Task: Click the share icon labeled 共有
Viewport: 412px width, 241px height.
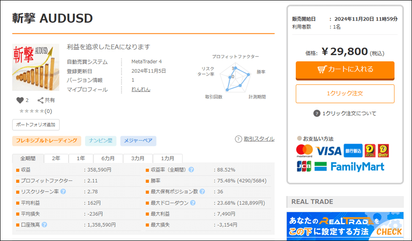Action: 41,100
